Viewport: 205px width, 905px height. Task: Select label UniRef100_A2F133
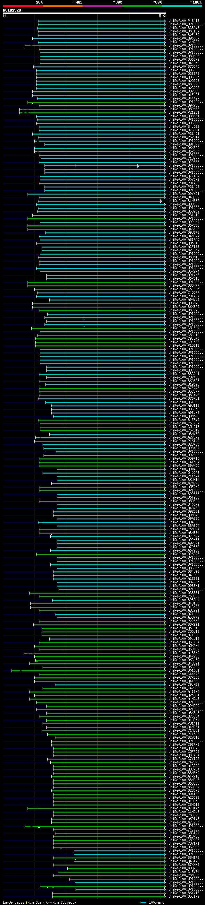184,247
